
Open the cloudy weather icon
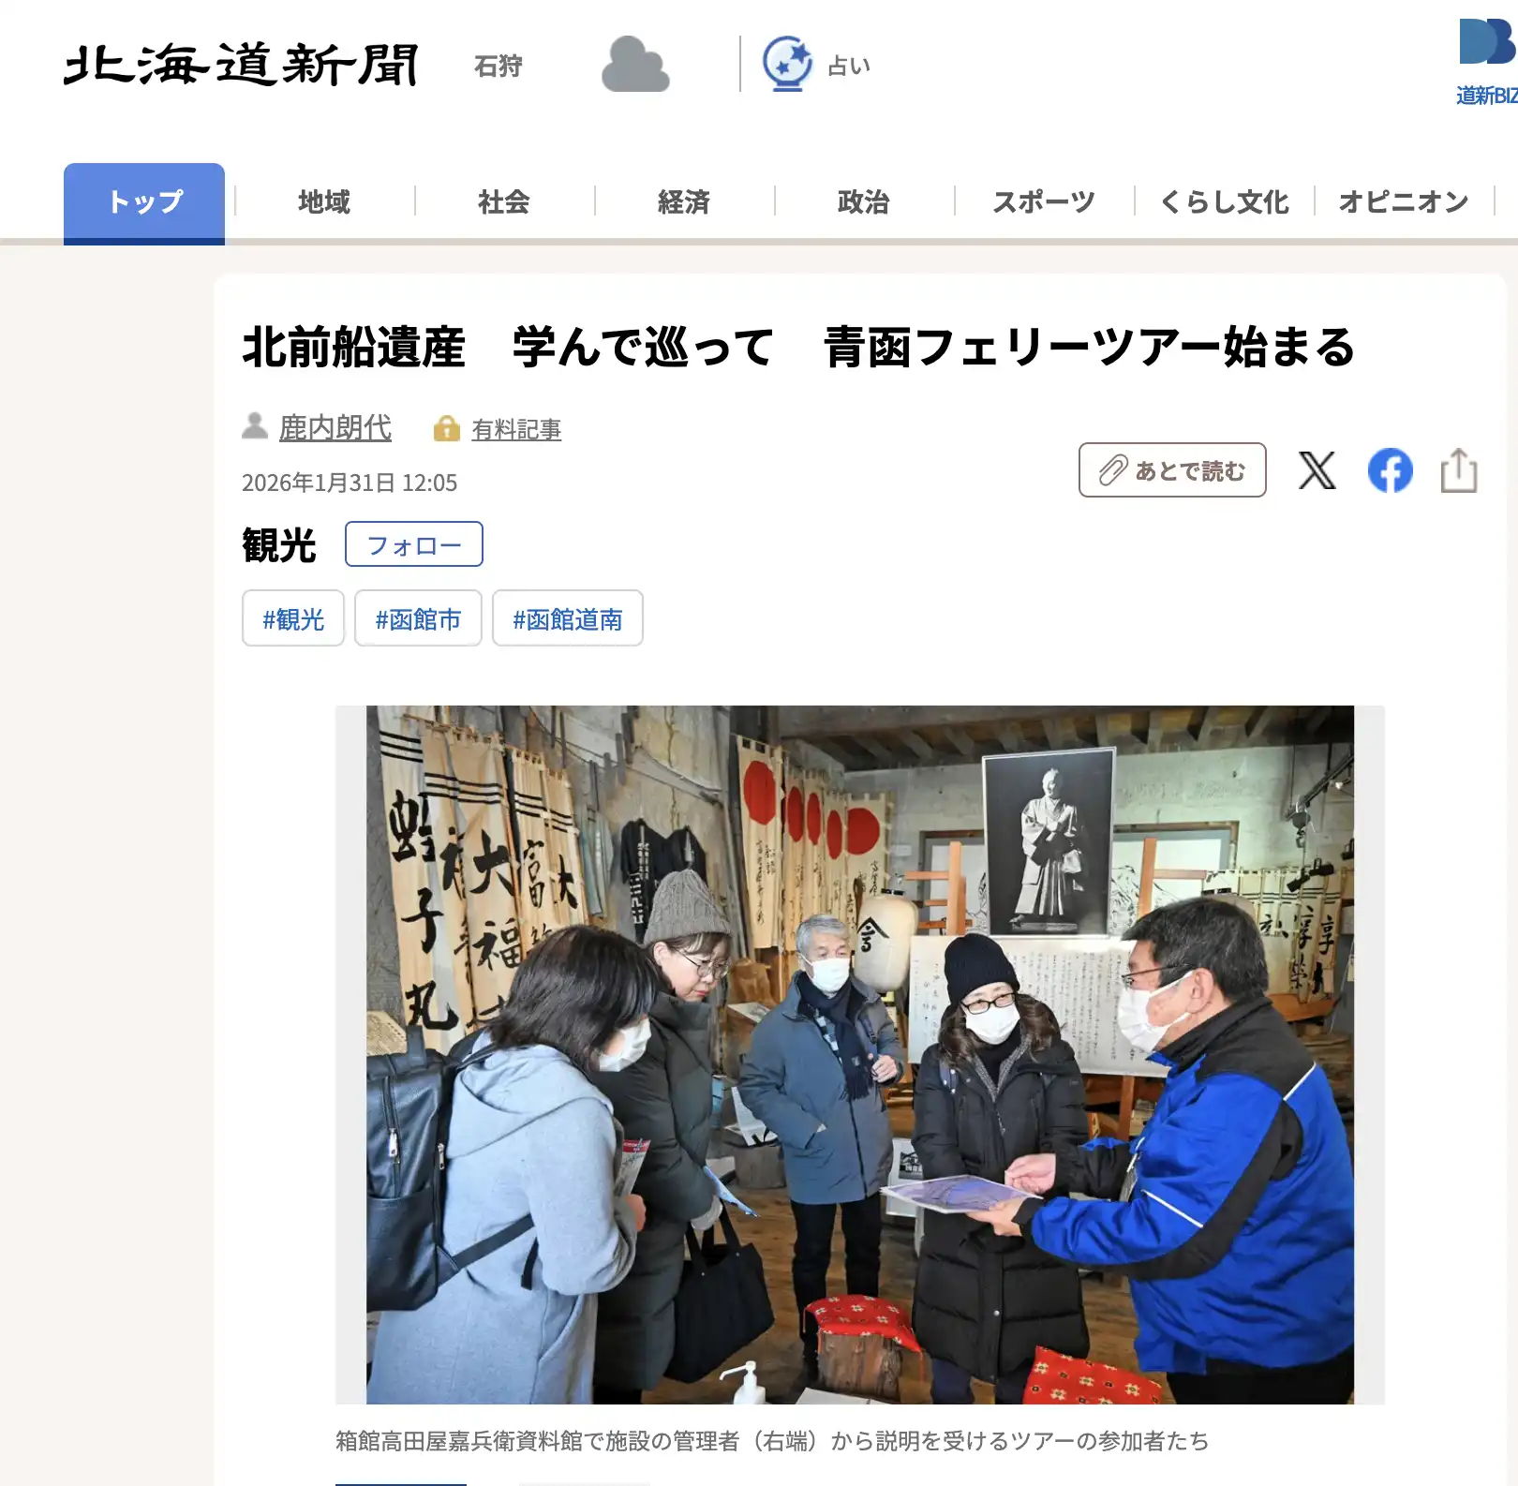click(x=635, y=65)
